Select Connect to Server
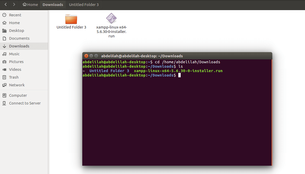 click(x=24, y=103)
